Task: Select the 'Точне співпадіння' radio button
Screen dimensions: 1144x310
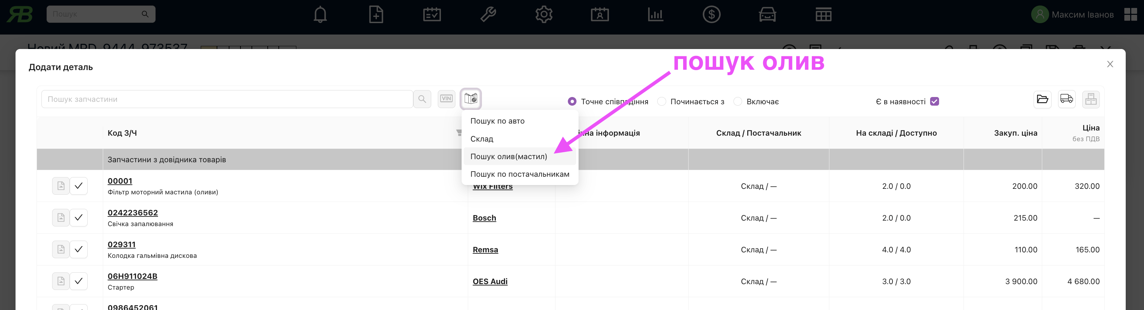Action: pos(572,102)
